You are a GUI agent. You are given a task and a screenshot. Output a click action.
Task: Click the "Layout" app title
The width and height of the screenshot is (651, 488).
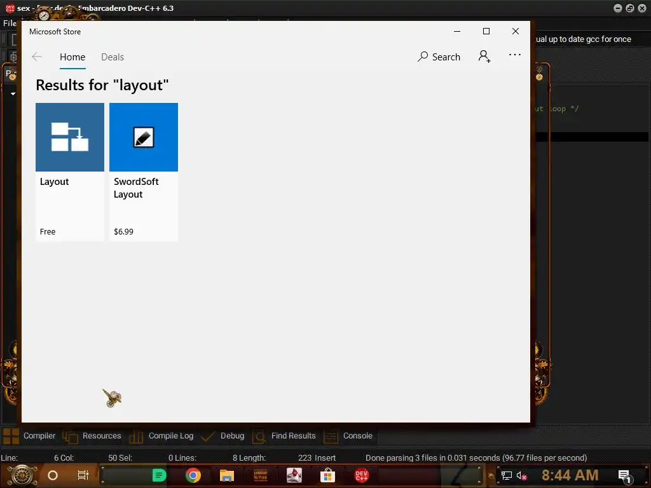click(55, 182)
